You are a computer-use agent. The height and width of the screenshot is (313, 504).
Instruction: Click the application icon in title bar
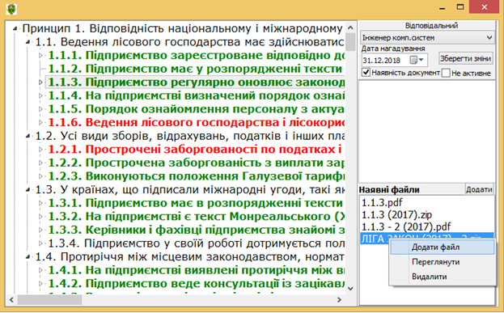[11, 9]
